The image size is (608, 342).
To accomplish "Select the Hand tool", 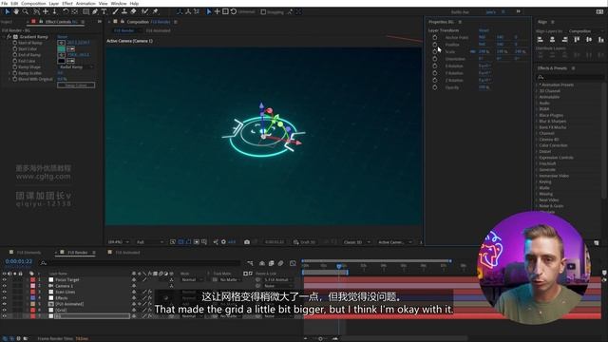I will tap(16, 11).
